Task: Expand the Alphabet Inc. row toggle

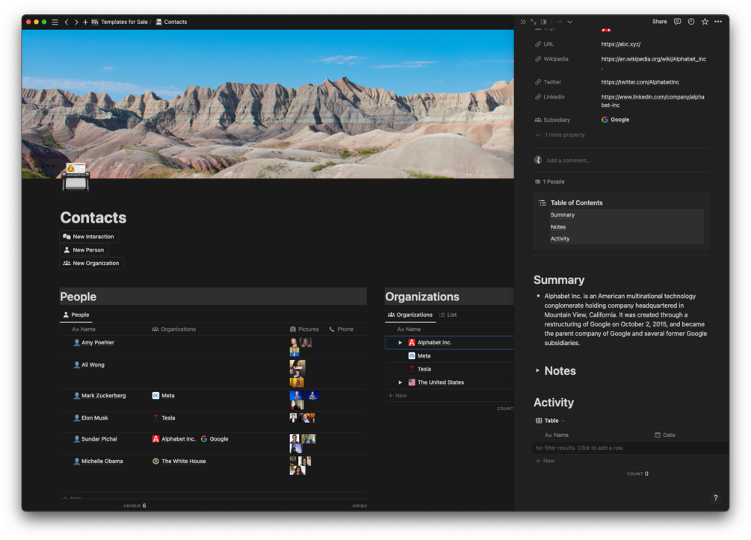Action: click(x=401, y=343)
